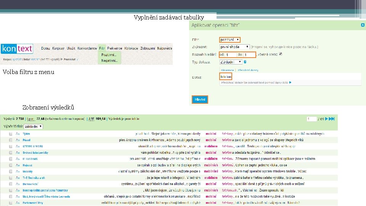The height and width of the screenshot is (206, 366).
Task: Open the 'Světové krimipovídky' source link
Action: (x=35, y=153)
